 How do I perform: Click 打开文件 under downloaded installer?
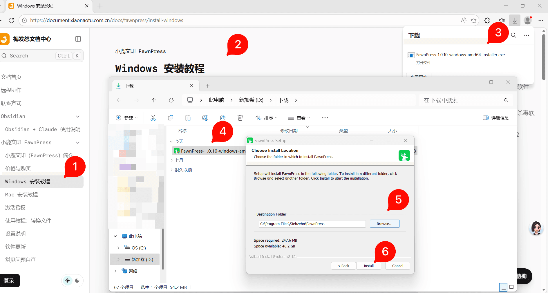pyautogui.click(x=424, y=63)
